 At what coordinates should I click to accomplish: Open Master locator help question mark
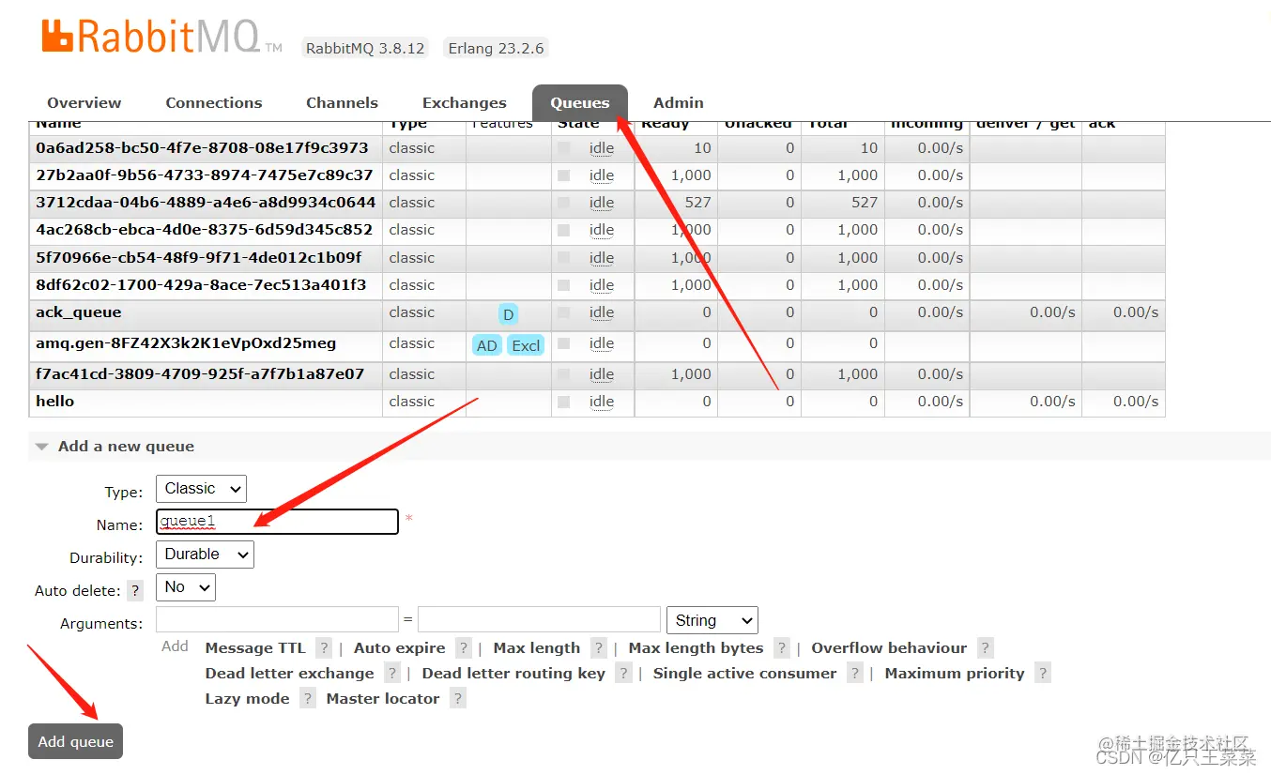[x=457, y=699]
